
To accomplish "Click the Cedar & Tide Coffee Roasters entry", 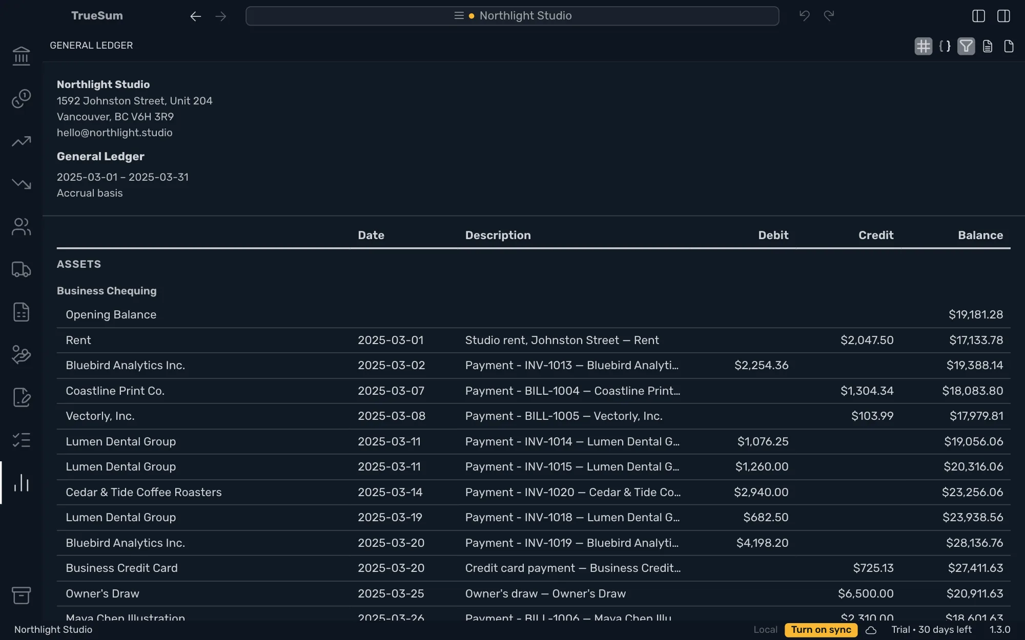I will [143, 493].
